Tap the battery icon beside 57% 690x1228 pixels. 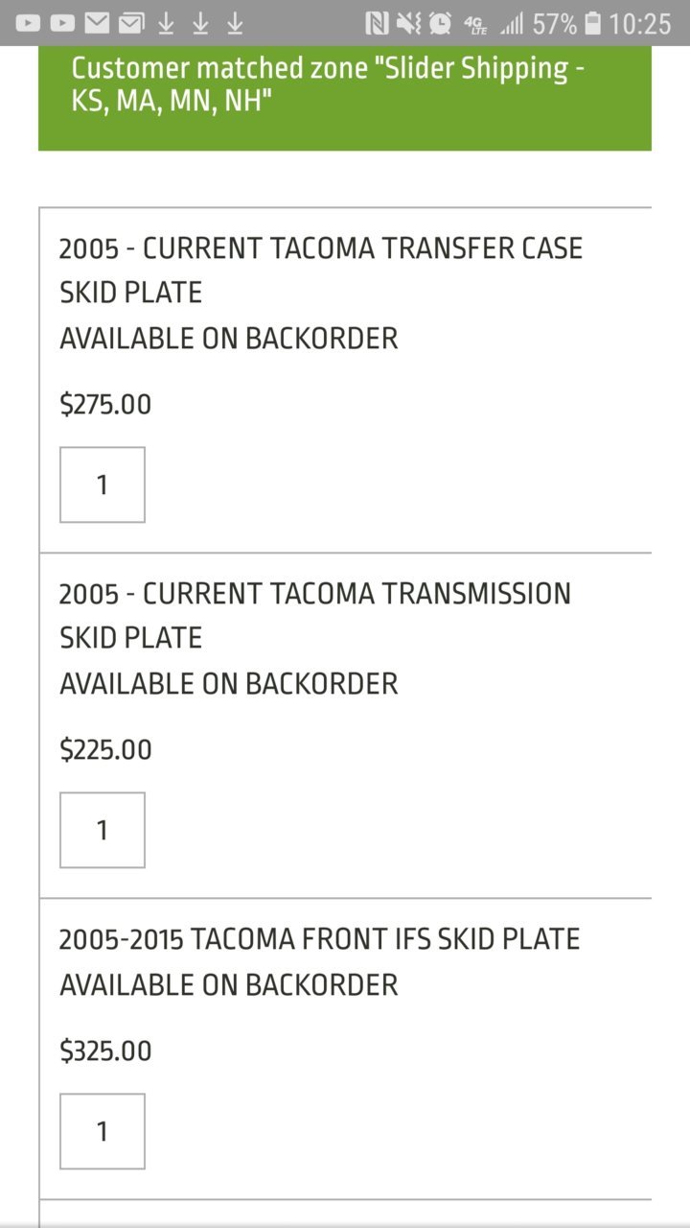tap(592, 23)
